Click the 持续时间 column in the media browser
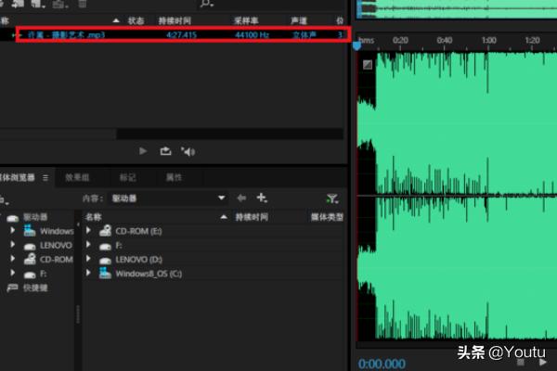The image size is (557, 371). (x=252, y=217)
